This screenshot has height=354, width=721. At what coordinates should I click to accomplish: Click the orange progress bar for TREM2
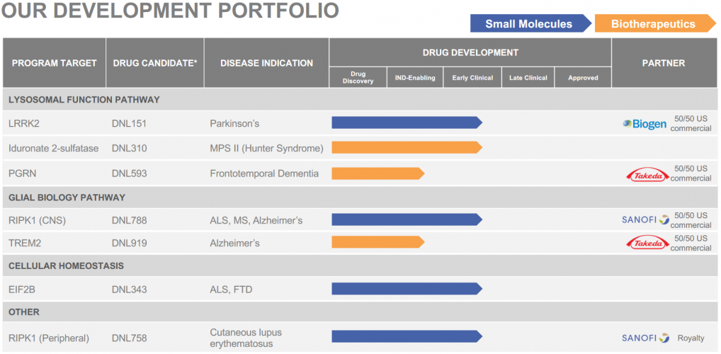[377, 242]
